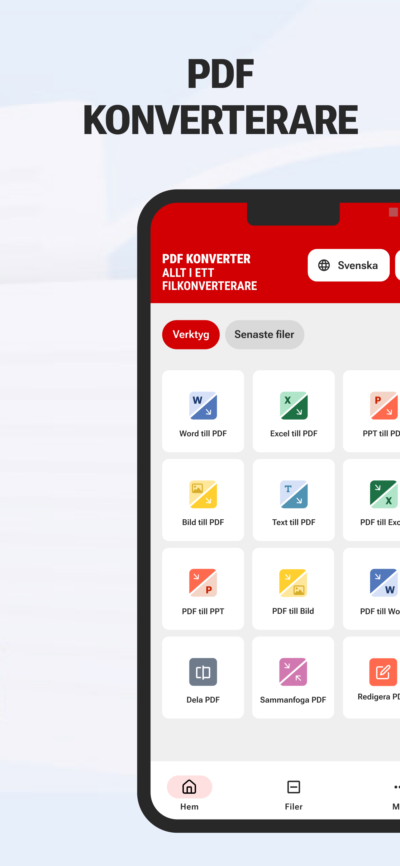
Task: Select the Sammanfoga PDF merge icon
Action: pos(293,672)
